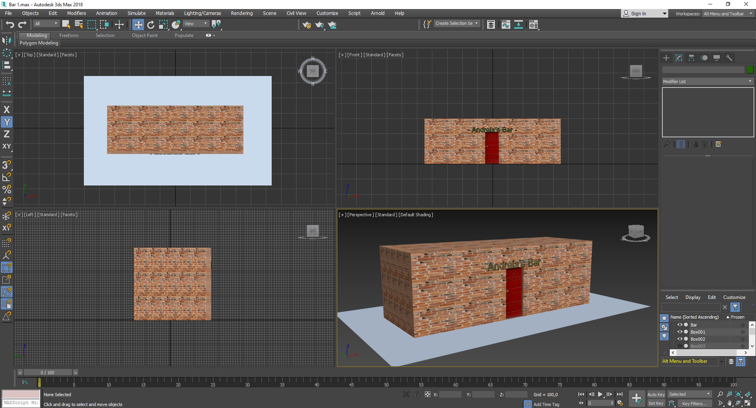Click the Play Animation button
The width and height of the screenshot is (756, 408).
click(600, 394)
